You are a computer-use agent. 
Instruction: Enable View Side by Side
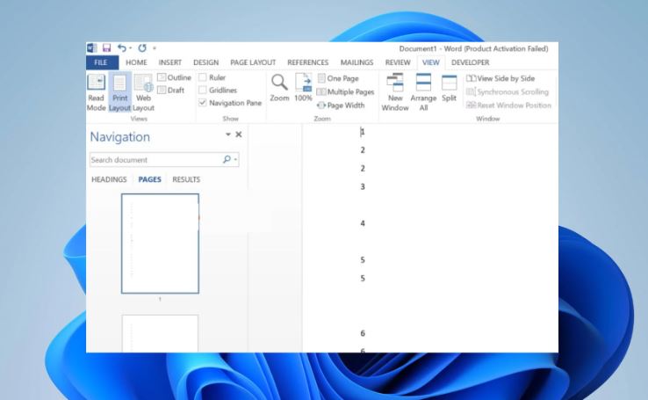point(500,78)
